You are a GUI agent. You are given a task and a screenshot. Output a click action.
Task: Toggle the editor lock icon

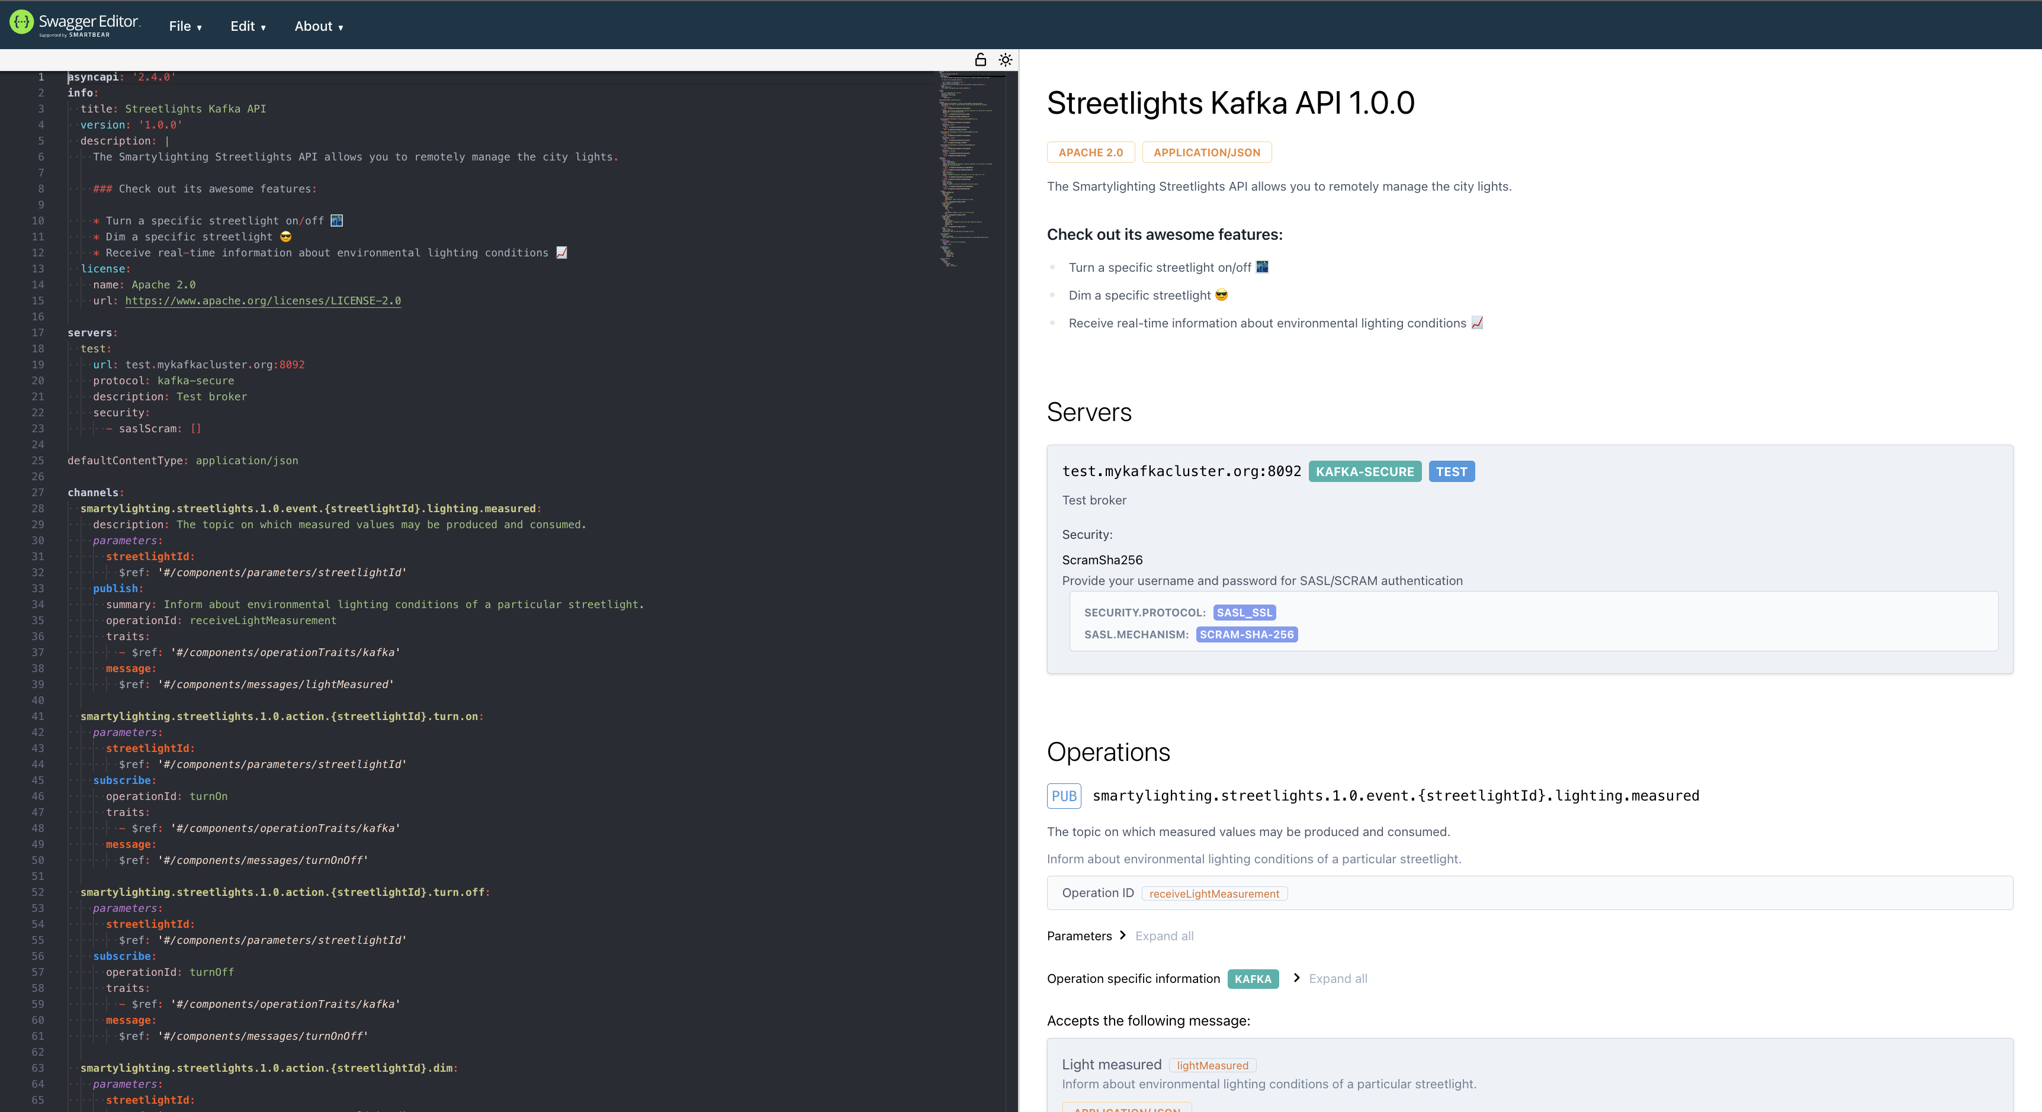coord(980,59)
